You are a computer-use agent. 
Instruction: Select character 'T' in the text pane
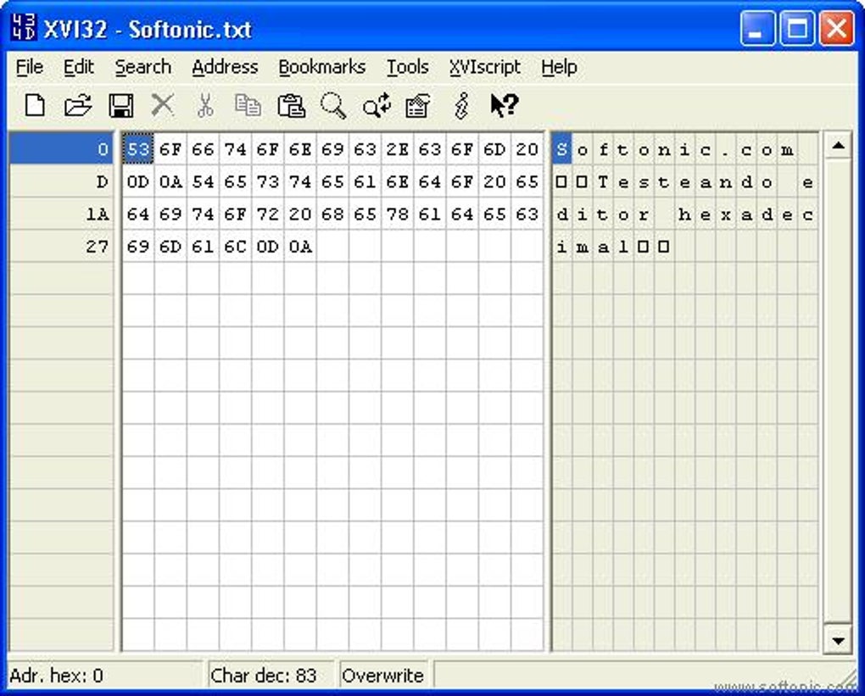602,182
